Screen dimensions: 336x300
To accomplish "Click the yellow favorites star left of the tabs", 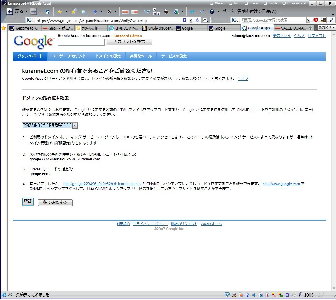I will click(x=3, y=28).
